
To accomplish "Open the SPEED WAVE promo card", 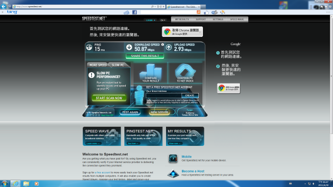I will pos(102,136).
